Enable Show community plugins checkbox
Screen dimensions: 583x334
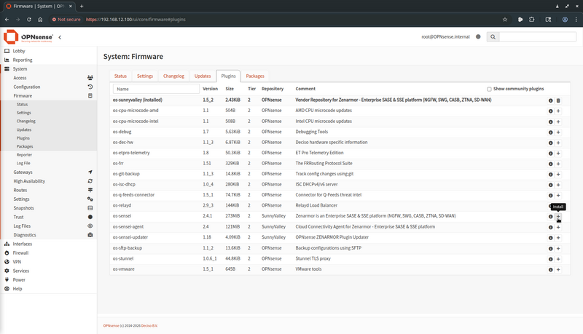click(x=489, y=89)
